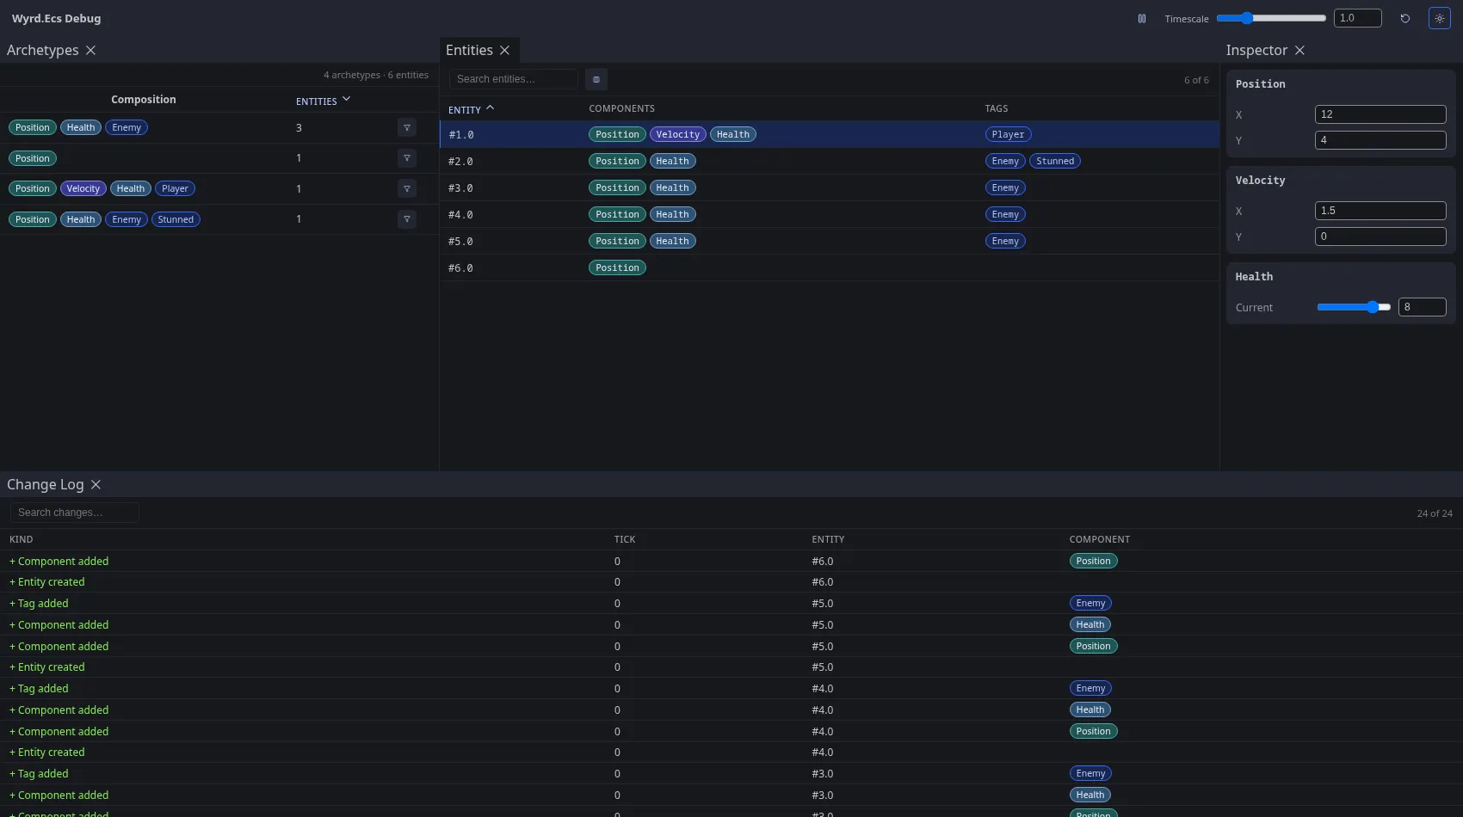Switch to the Entities tab
The image size is (1463, 817).
469,50
